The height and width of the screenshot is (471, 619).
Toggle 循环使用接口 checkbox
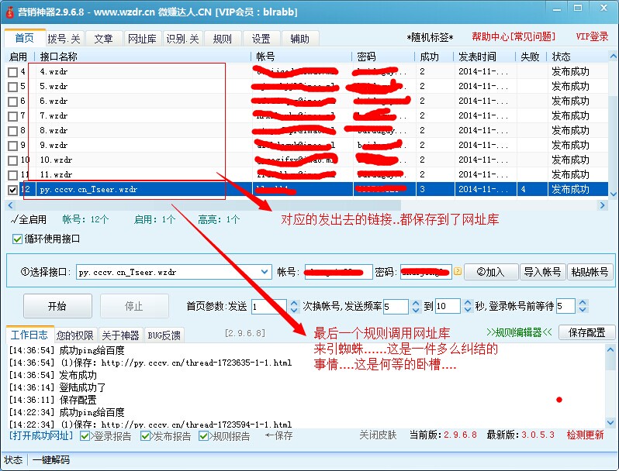coord(18,239)
